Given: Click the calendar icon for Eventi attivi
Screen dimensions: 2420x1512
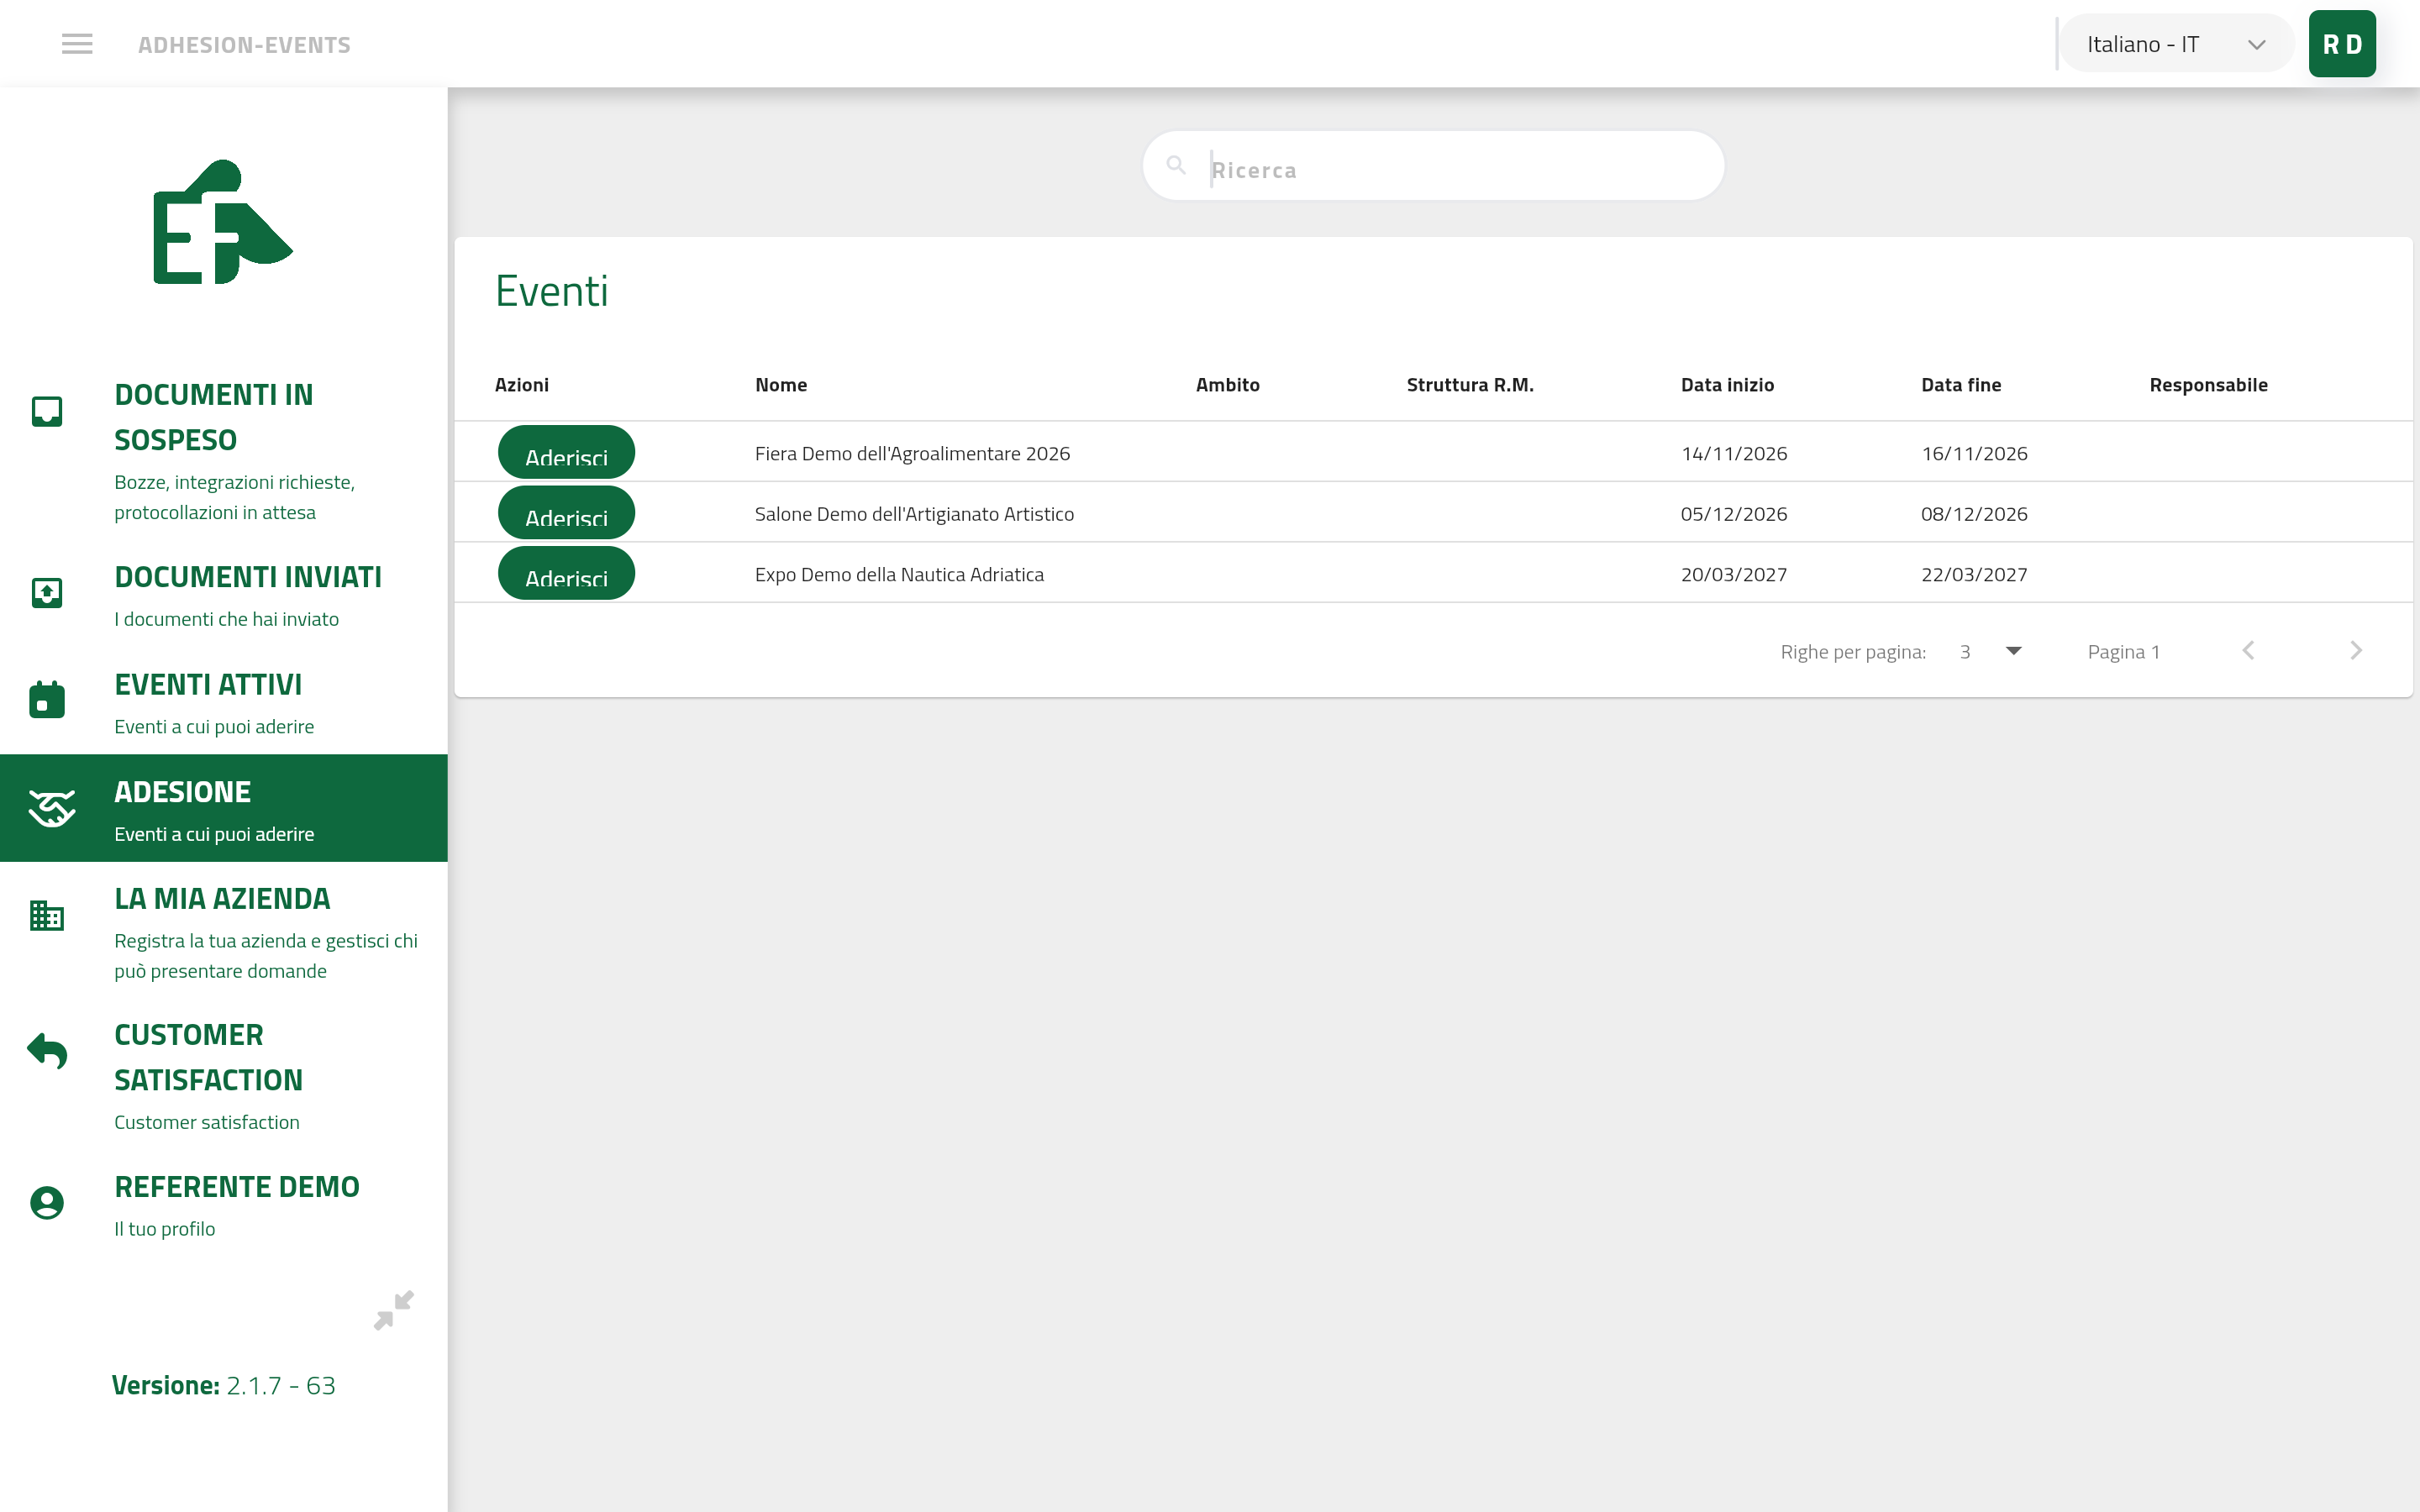Looking at the screenshot, I should 47,699.
